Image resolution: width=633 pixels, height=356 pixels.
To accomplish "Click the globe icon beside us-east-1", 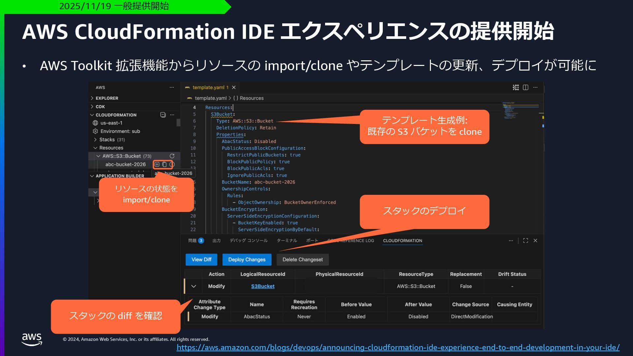I will (95, 123).
